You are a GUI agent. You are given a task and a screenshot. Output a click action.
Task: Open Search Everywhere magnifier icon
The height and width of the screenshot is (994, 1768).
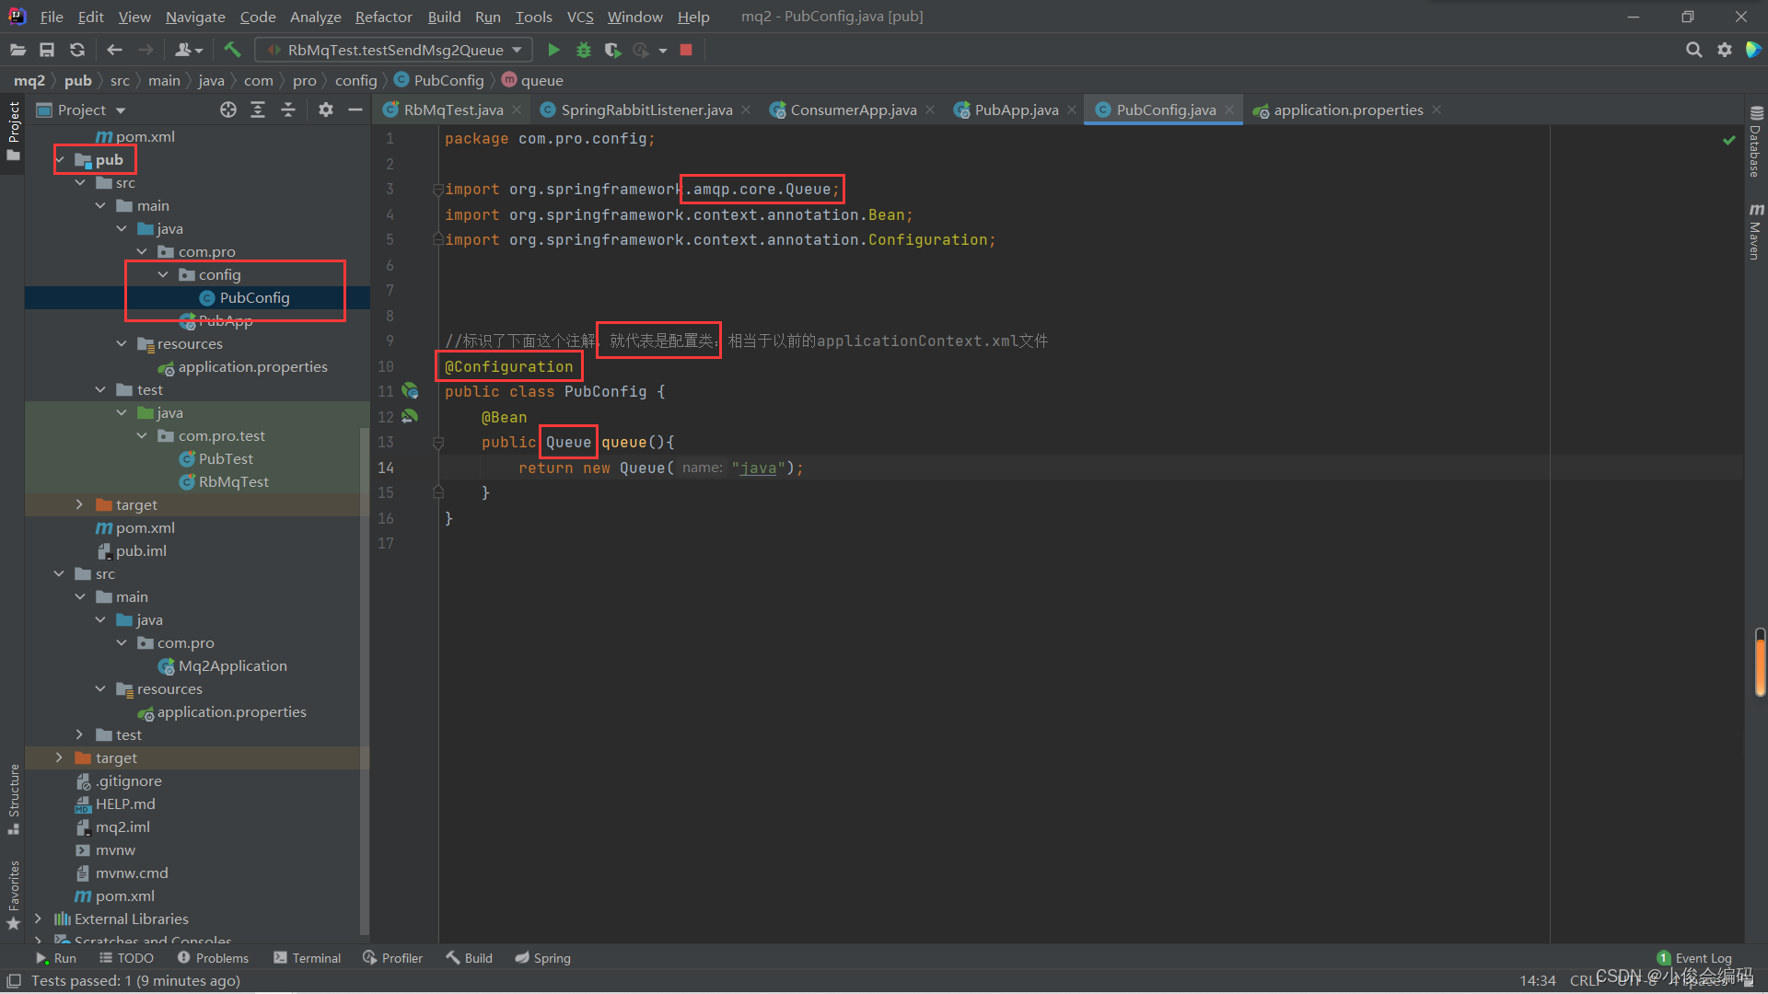pos(1693,50)
